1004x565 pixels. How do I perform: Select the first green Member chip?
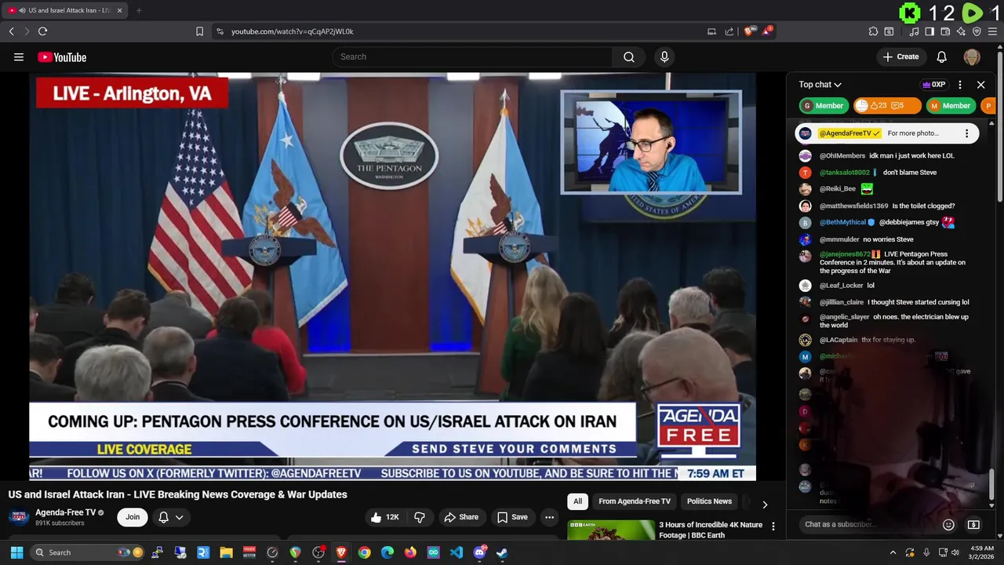tap(824, 106)
